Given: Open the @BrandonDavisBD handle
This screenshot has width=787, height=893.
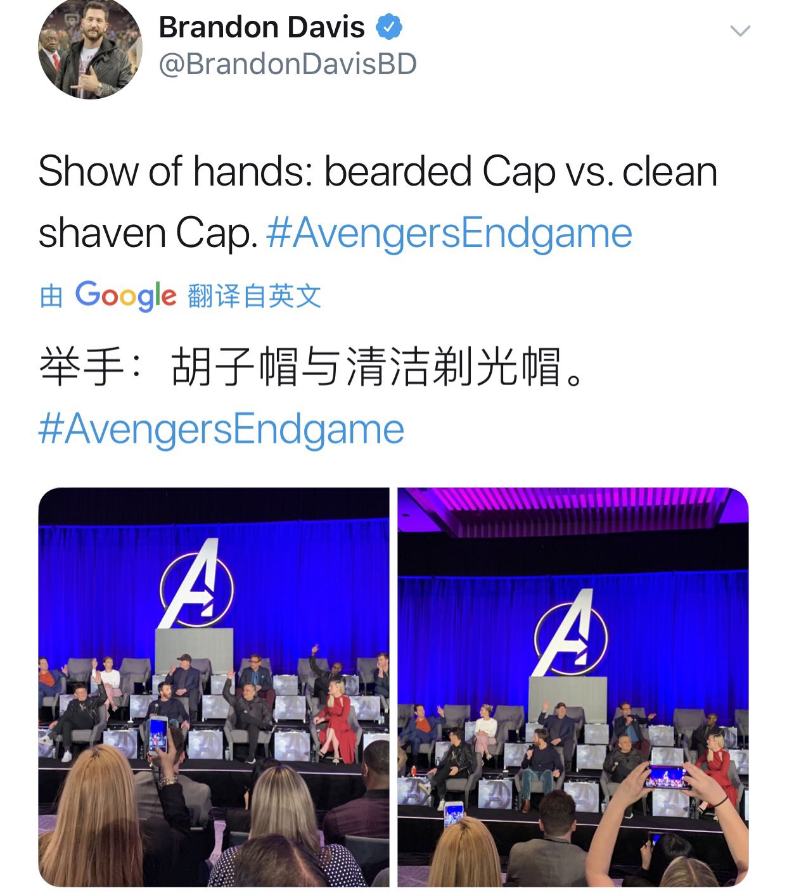Looking at the screenshot, I should [x=288, y=64].
